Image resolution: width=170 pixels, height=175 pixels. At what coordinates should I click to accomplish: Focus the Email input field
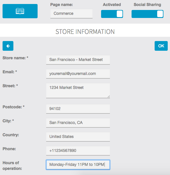(x=78, y=74)
